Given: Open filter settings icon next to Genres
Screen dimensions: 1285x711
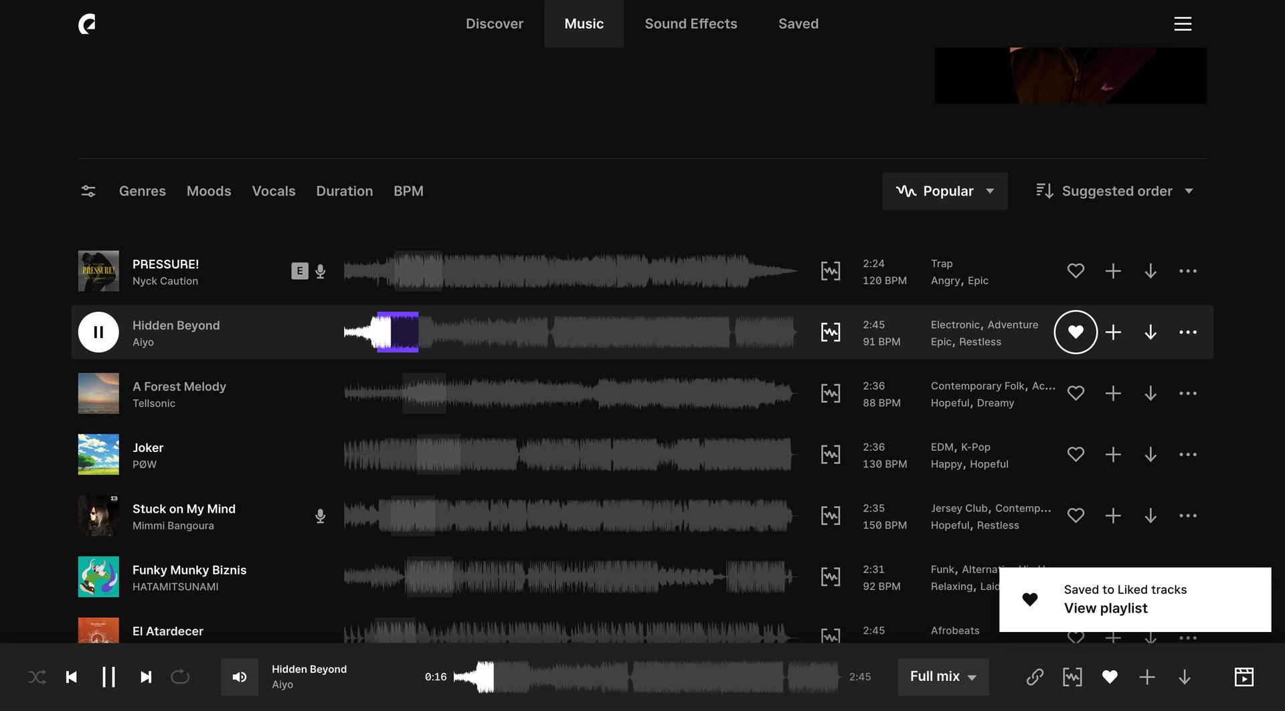Looking at the screenshot, I should [x=88, y=191].
